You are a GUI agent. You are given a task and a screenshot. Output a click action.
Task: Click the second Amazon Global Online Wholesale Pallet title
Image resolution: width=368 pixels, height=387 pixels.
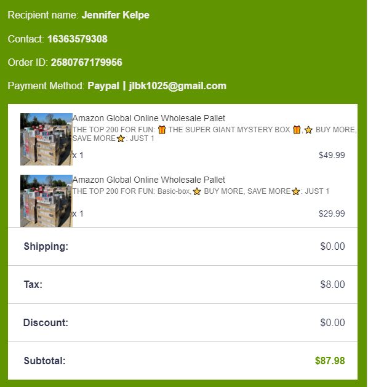[x=149, y=180]
